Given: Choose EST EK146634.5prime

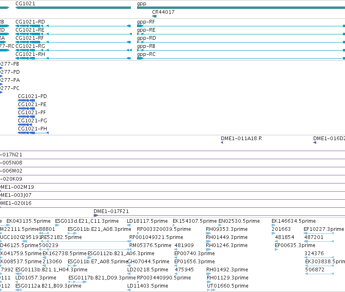Looking at the screenshot, I should [x=294, y=221].
